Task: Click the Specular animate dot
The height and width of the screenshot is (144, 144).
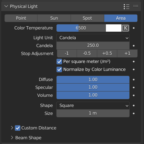Action: pyautogui.click(x=134, y=87)
